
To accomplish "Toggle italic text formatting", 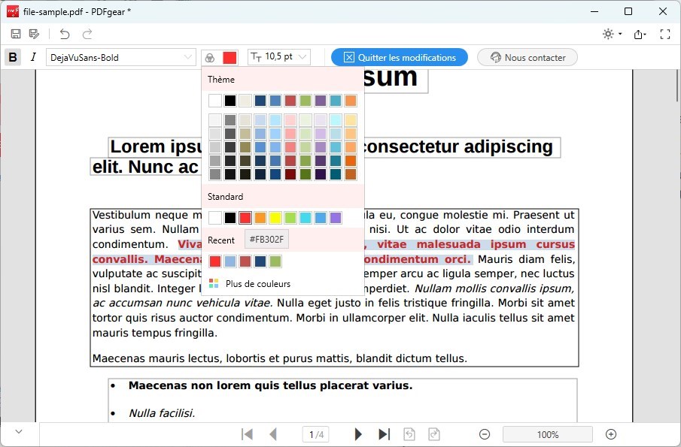I will 32,57.
